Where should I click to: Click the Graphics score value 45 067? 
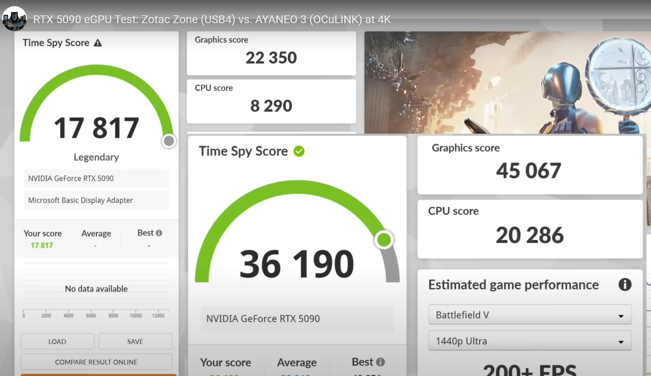point(529,171)
